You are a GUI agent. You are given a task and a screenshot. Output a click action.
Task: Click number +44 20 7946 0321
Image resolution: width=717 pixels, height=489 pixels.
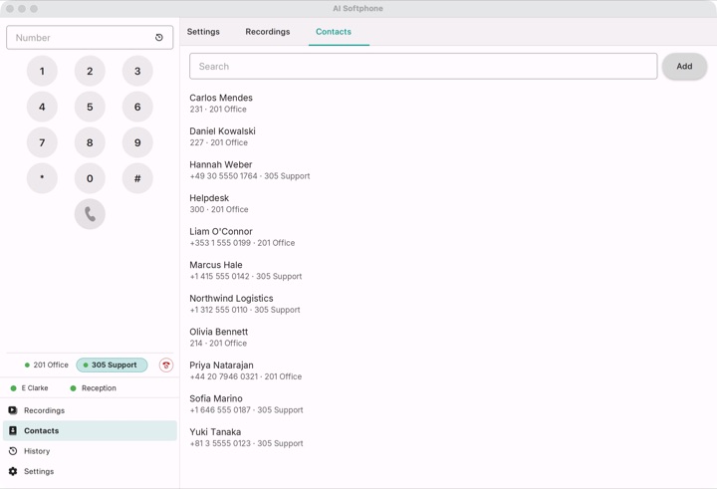pos(224,376)
